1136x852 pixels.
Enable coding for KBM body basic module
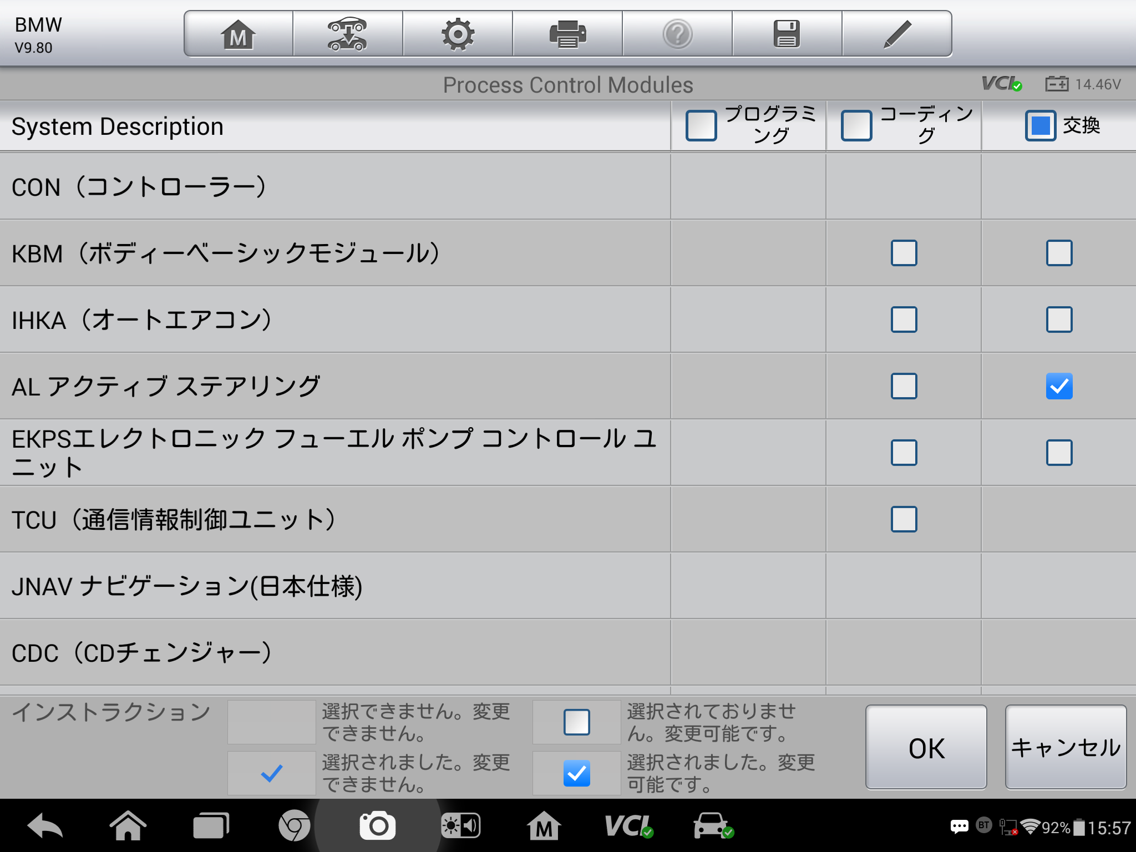(904, 253)
